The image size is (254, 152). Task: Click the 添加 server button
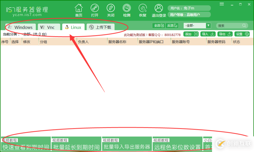point(191,34)
